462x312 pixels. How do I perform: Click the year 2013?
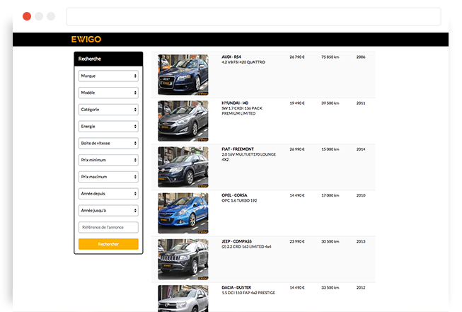coord(361,241)
